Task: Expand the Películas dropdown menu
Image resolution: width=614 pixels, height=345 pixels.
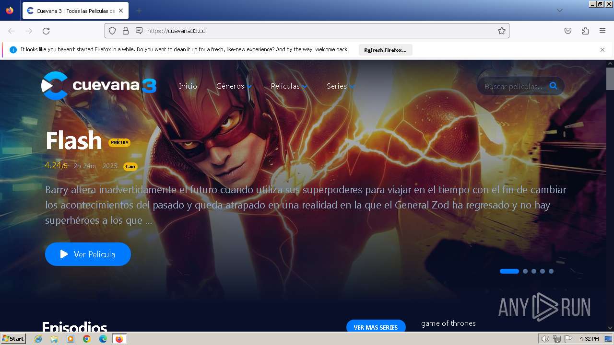Action: (x=289, y=86)
